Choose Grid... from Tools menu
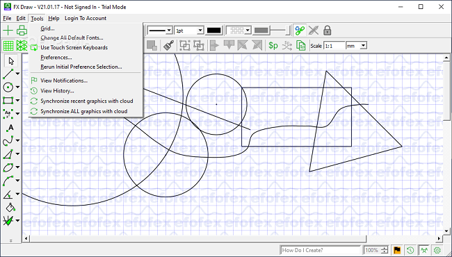Screen dimensions: 452x257 point(86,28)
